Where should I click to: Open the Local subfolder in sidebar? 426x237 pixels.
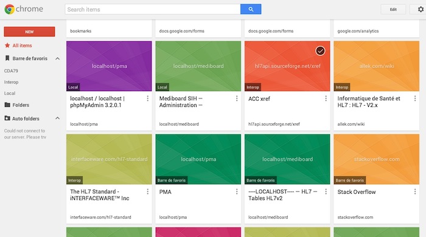[10, 94]
